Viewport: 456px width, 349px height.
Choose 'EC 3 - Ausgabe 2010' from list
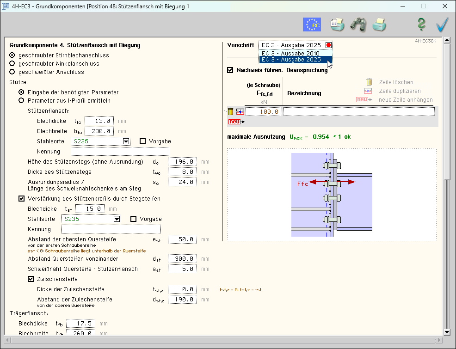291,53
